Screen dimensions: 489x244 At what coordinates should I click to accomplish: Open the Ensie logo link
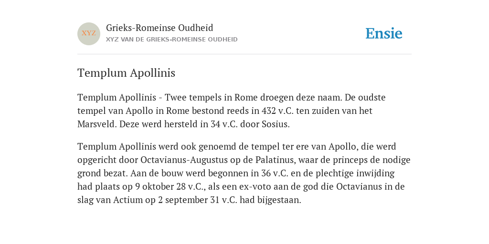(x=384, y=33)
